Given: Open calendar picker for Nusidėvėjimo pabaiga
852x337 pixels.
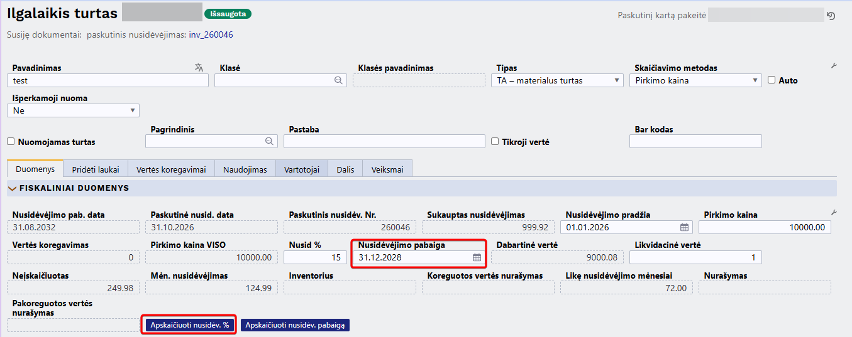Looking at the screenshot, I should pyautogui.click(x=477, y=257).
